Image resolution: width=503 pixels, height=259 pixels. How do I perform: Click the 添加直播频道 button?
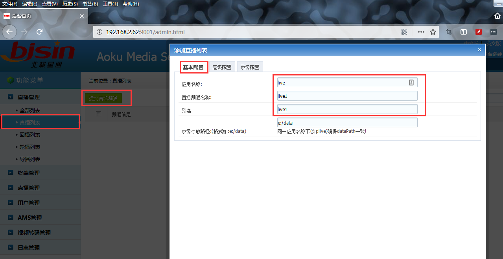pyautogui.click(x=104, y=98)
